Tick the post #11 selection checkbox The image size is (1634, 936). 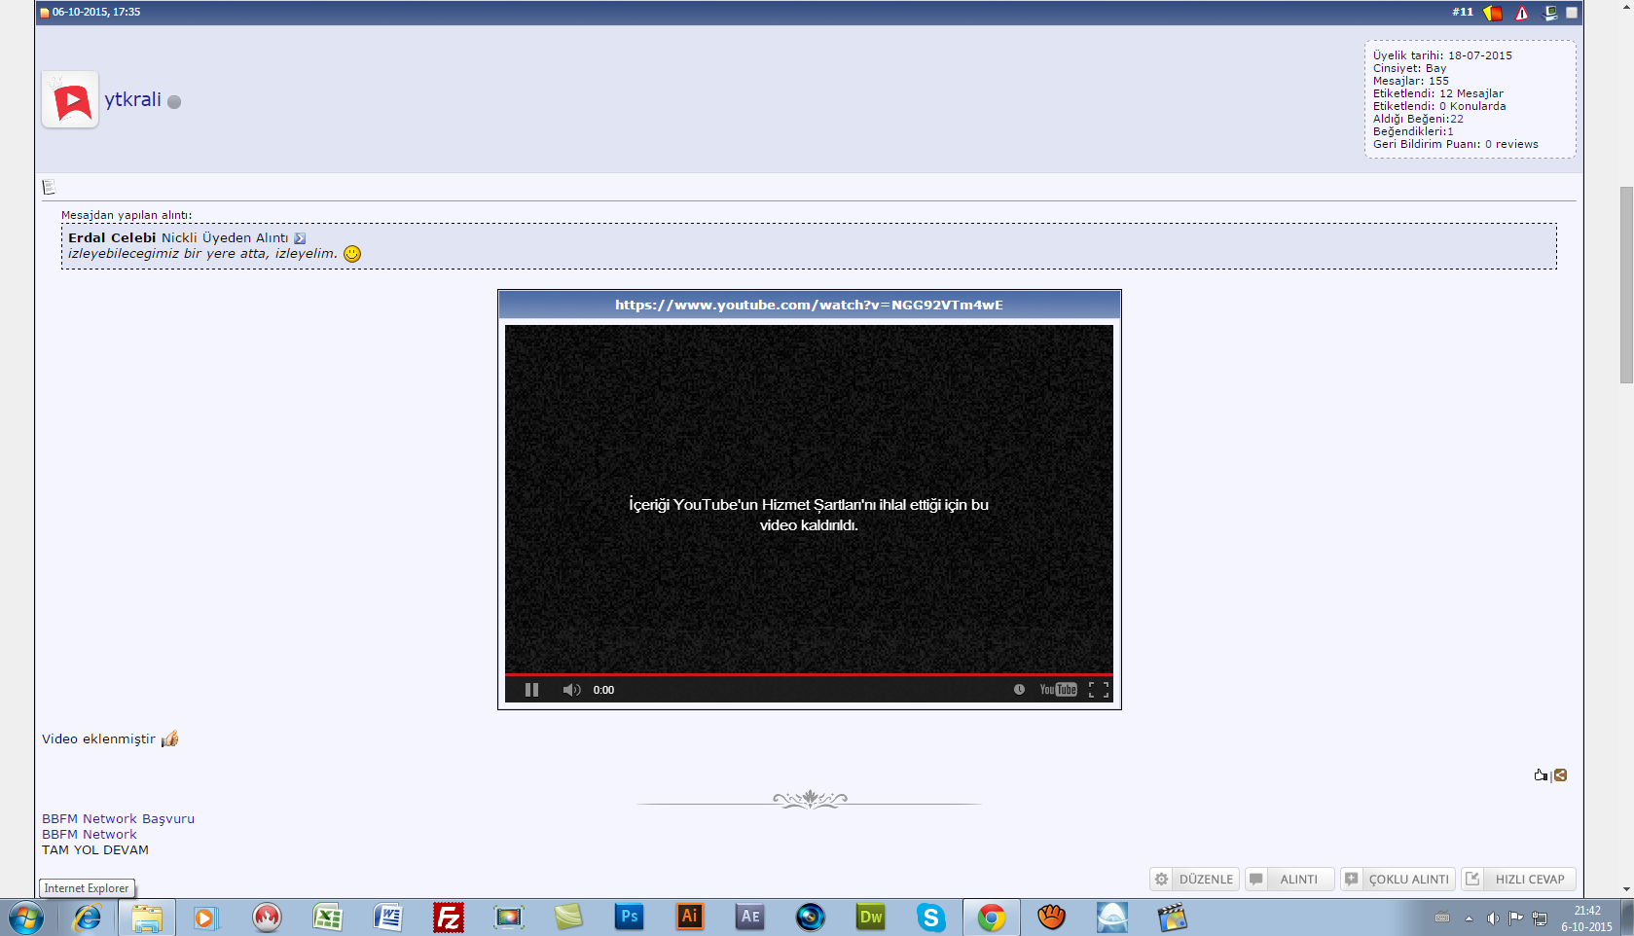tap(1572, 13)
